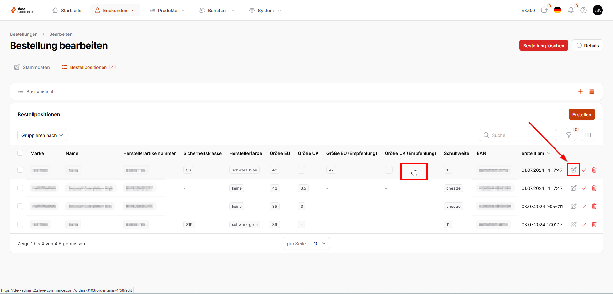Screen dimensions: 613x294
Task: Toggle the select-all header checkbox
Action: [20, 153]
